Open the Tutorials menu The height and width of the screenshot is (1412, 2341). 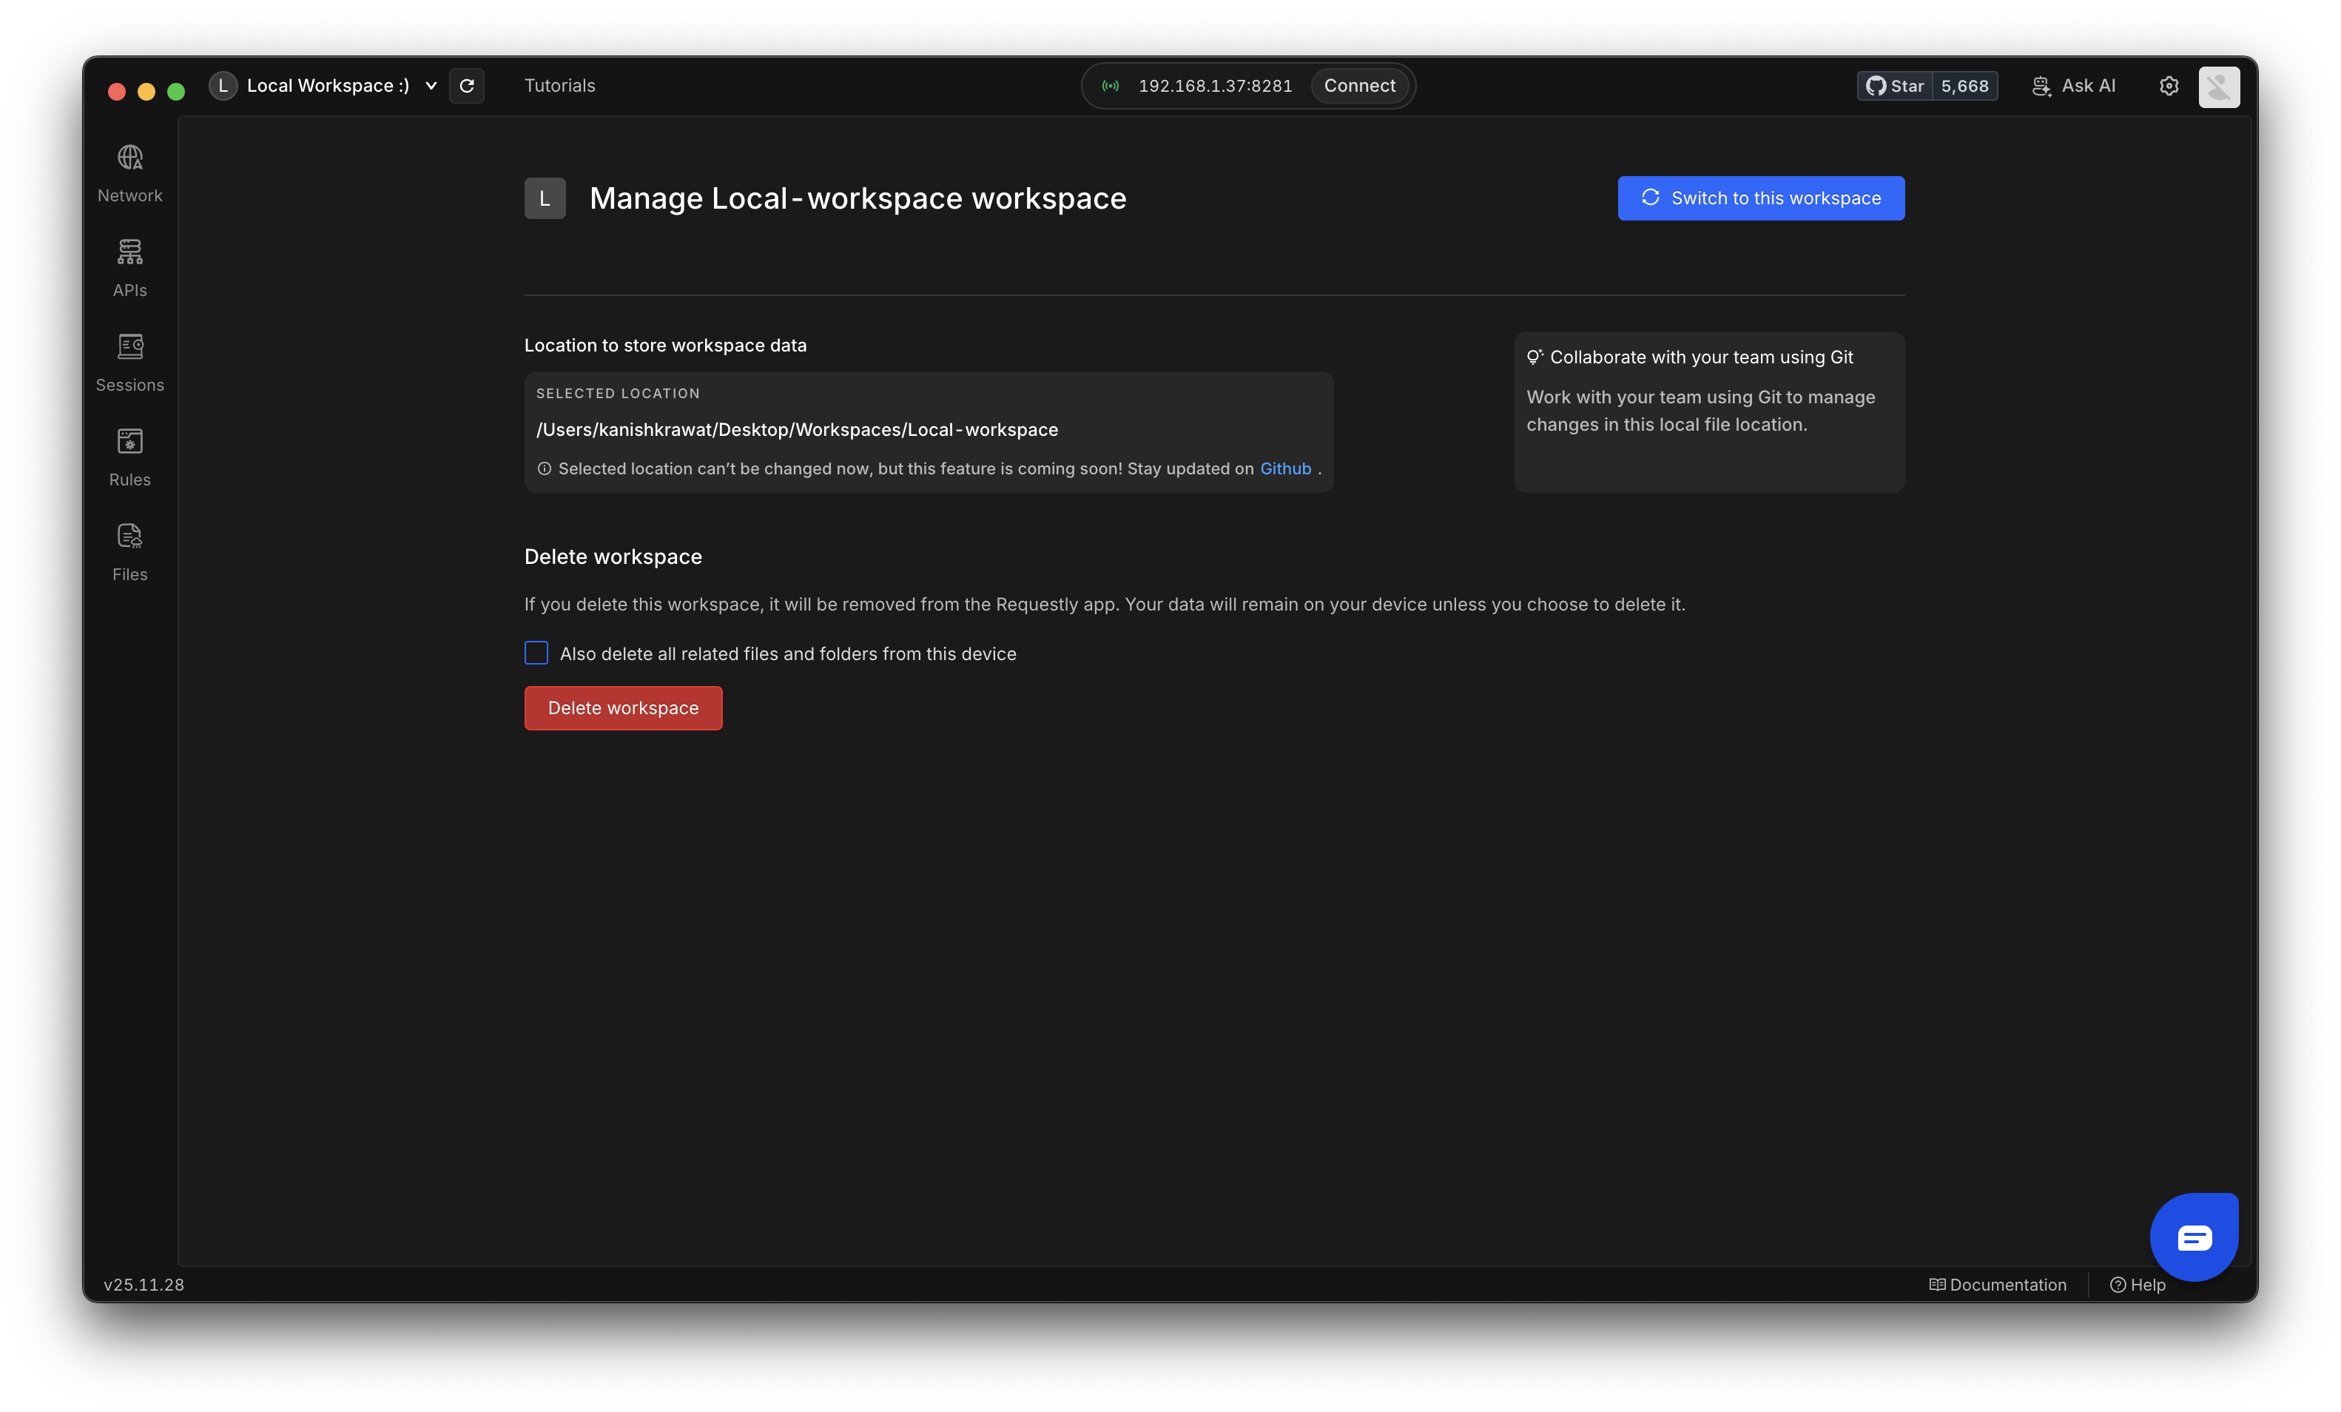(559, 86)
